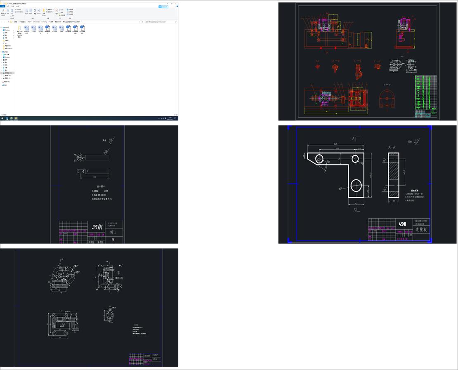Collapse the This PC tree node

point(1,52)
